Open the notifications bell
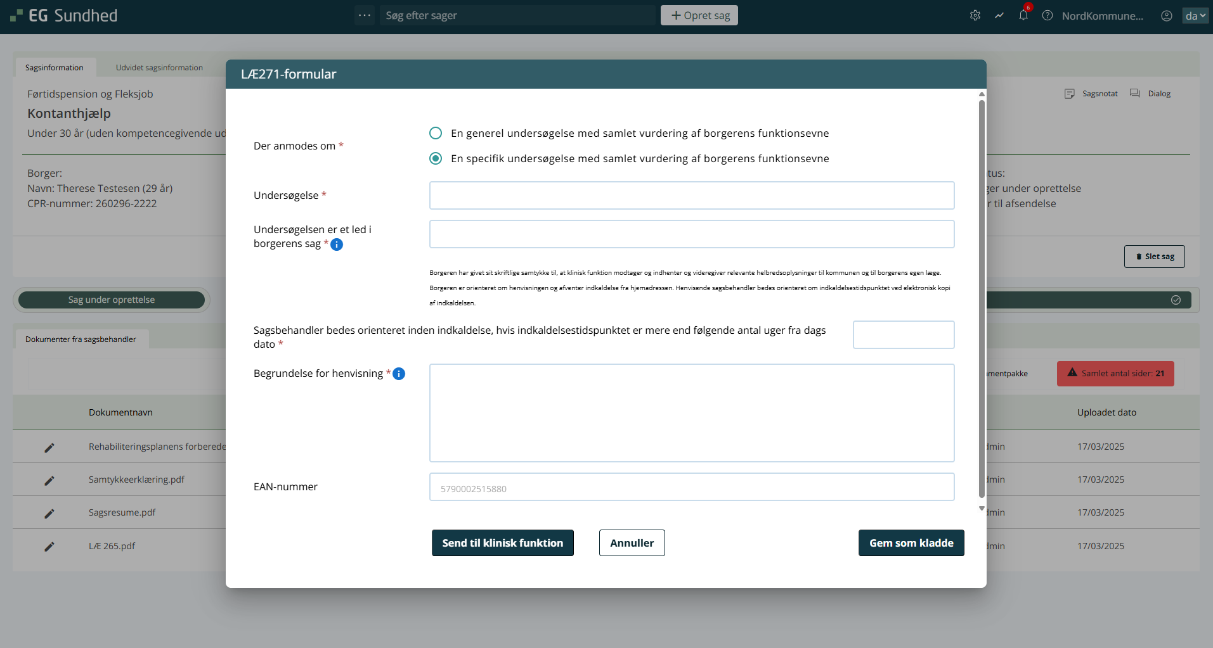Viewport: 1213px width, 648px height. coord(1023,16)
